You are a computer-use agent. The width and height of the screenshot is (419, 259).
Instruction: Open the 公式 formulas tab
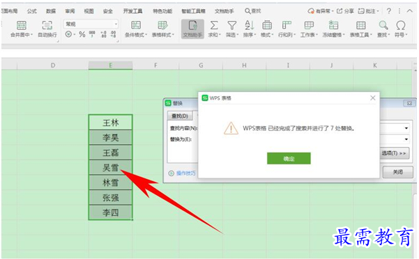pos(32,11)
